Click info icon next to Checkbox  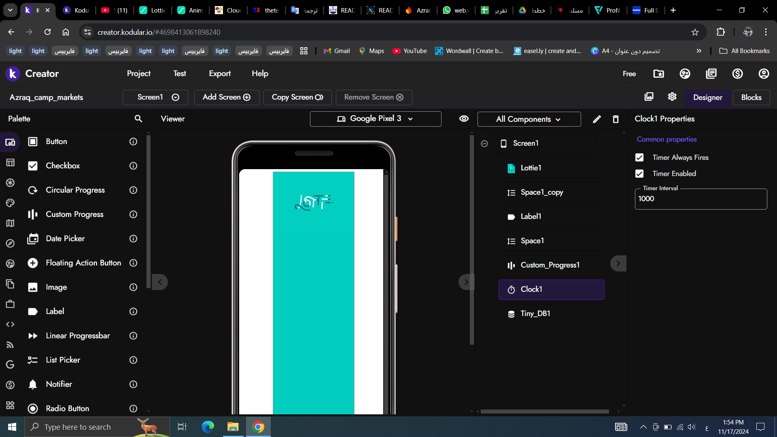133,166
